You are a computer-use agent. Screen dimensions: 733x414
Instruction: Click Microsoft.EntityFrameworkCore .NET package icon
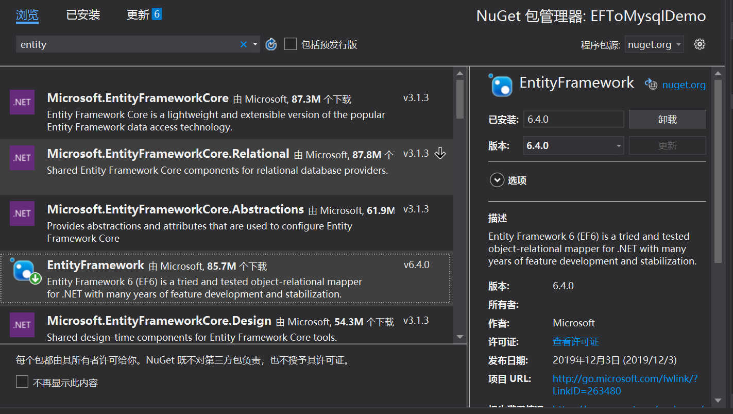(x=22, y=102)
